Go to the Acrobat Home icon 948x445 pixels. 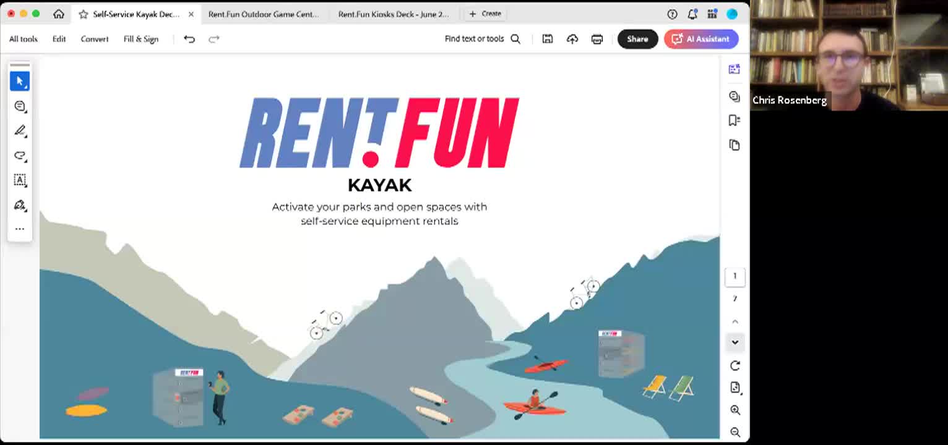[x=58, y=14]
